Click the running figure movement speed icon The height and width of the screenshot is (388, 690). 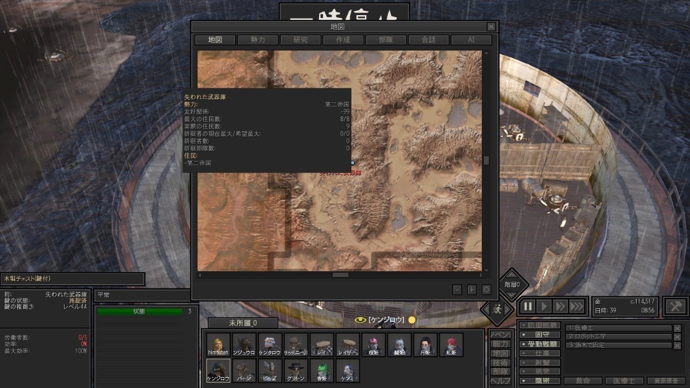coord(496,309)
